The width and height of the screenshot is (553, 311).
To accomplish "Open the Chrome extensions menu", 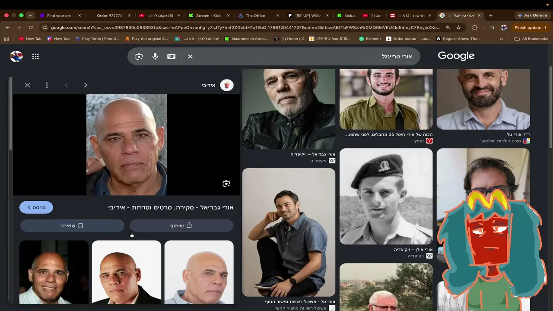I will 475,27.
